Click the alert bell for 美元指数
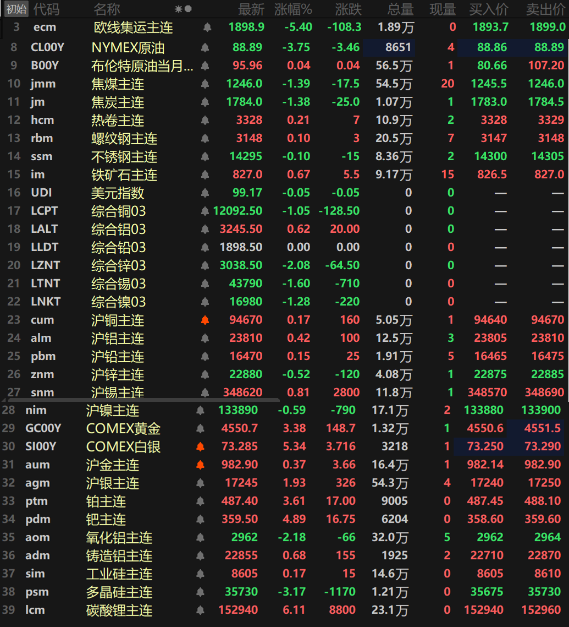The height and width of the screenshot is (627, 569). tap(205, 192)
